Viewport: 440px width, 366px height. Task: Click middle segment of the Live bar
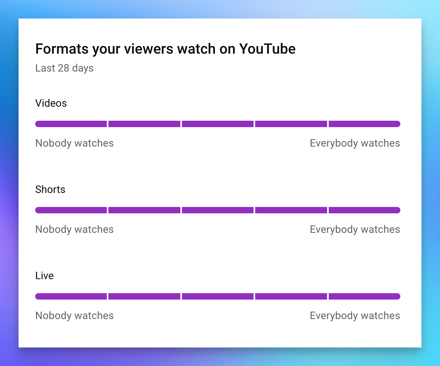coord(218,296)
